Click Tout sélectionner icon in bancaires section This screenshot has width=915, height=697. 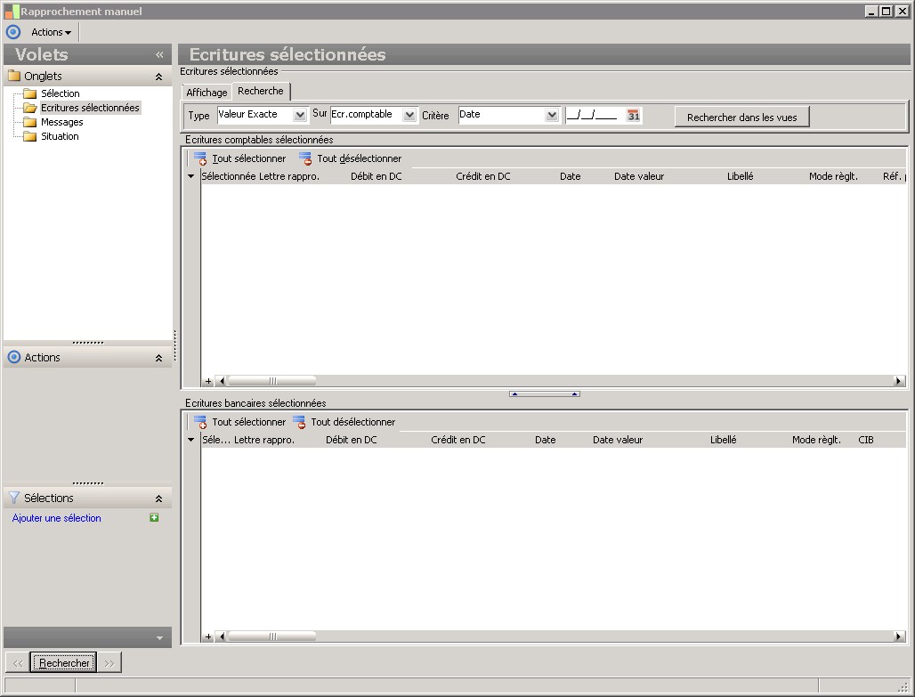[200, 422]
